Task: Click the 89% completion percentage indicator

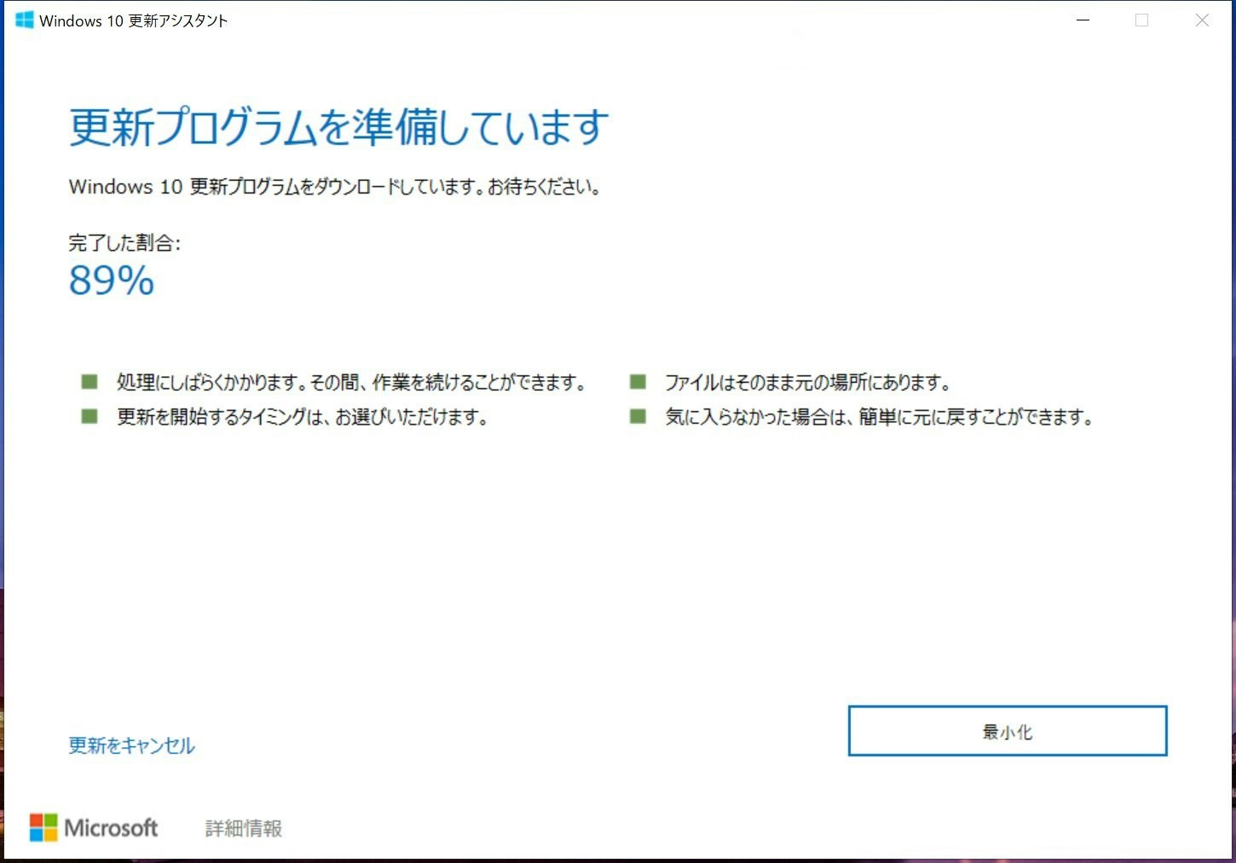Action: click(x=110, y=281)
